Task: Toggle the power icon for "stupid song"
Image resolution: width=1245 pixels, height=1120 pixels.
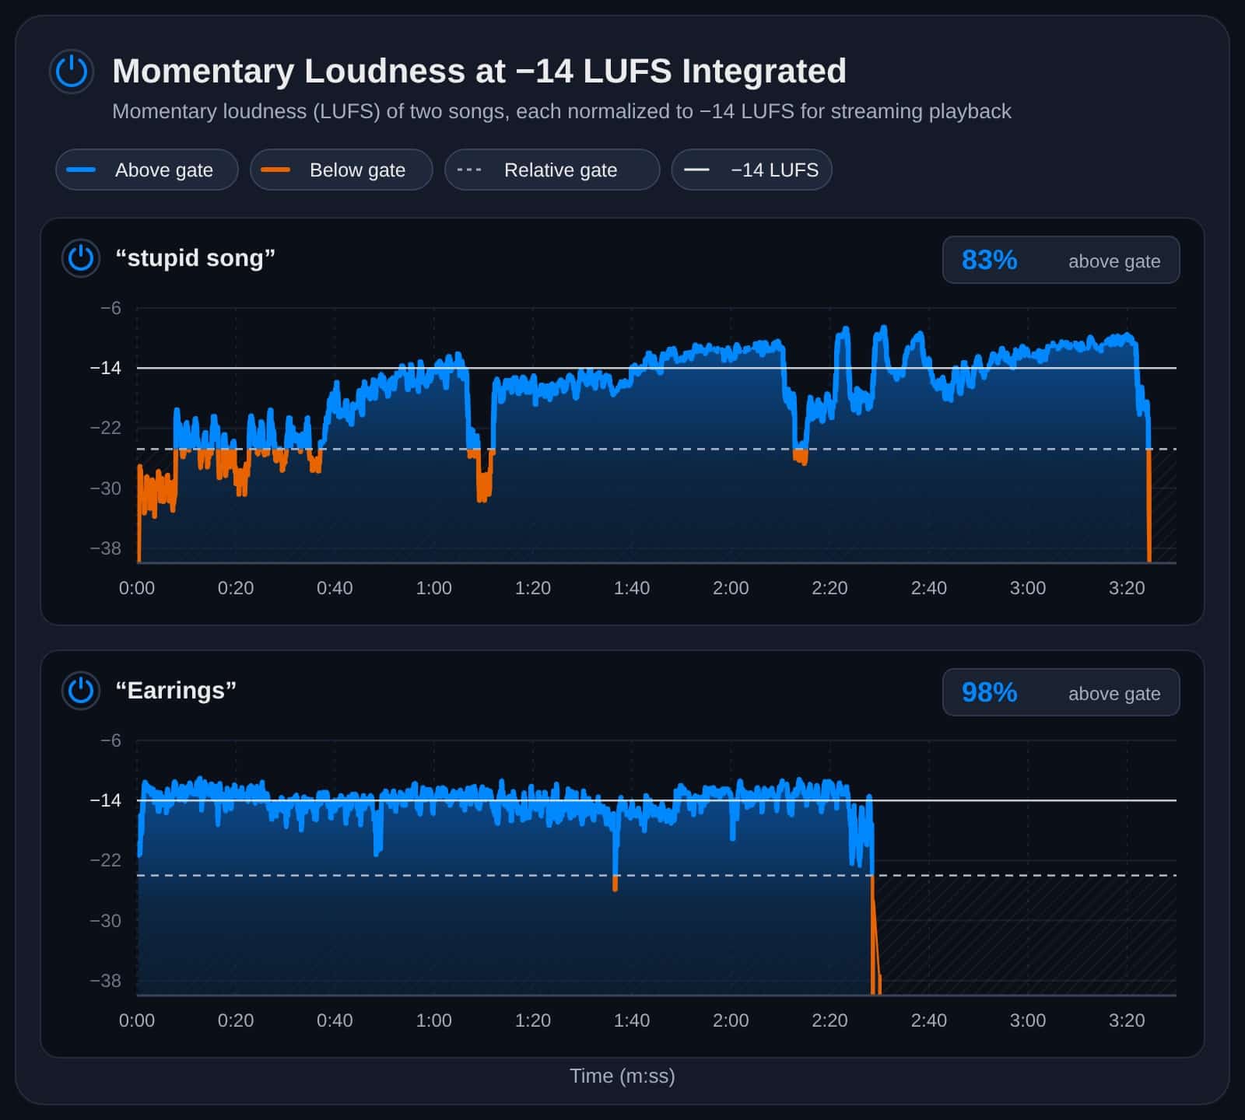Action: [x=81, y=258]
